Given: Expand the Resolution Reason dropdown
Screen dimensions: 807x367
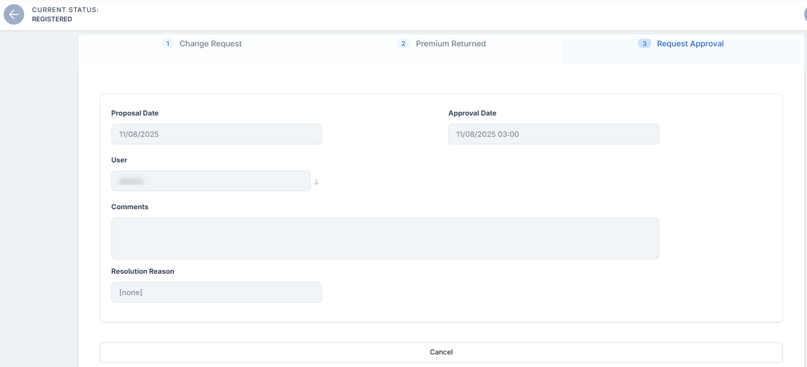Looking at the screenshot, I should click(217, 292).
